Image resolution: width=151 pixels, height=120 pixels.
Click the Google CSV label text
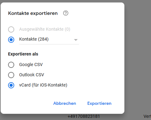pyautogui.click(x=31, y=64)
